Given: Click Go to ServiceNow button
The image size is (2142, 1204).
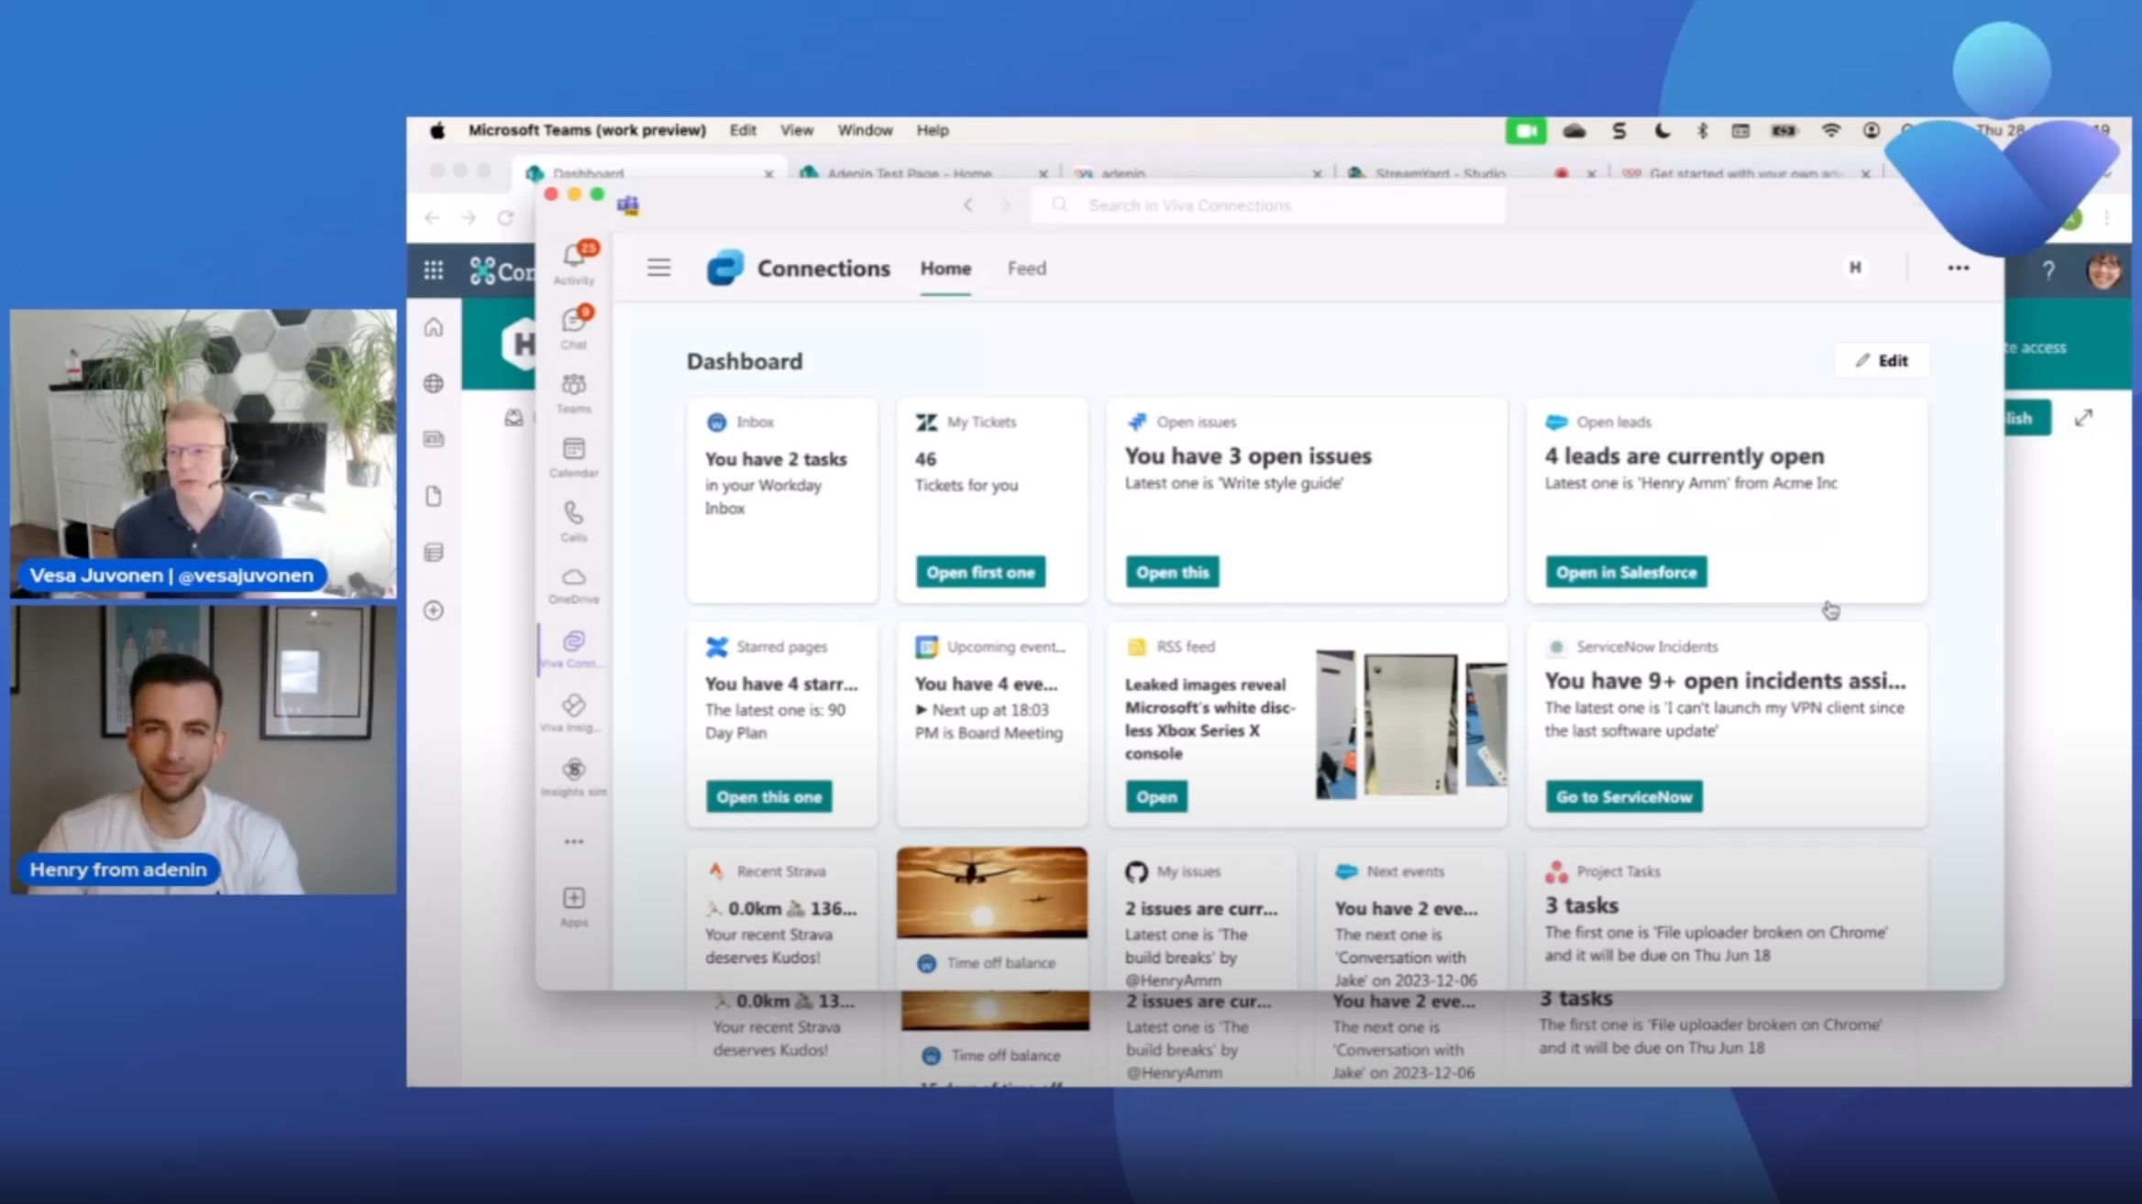Looking at the screenshot, I should click(1624, 797).
